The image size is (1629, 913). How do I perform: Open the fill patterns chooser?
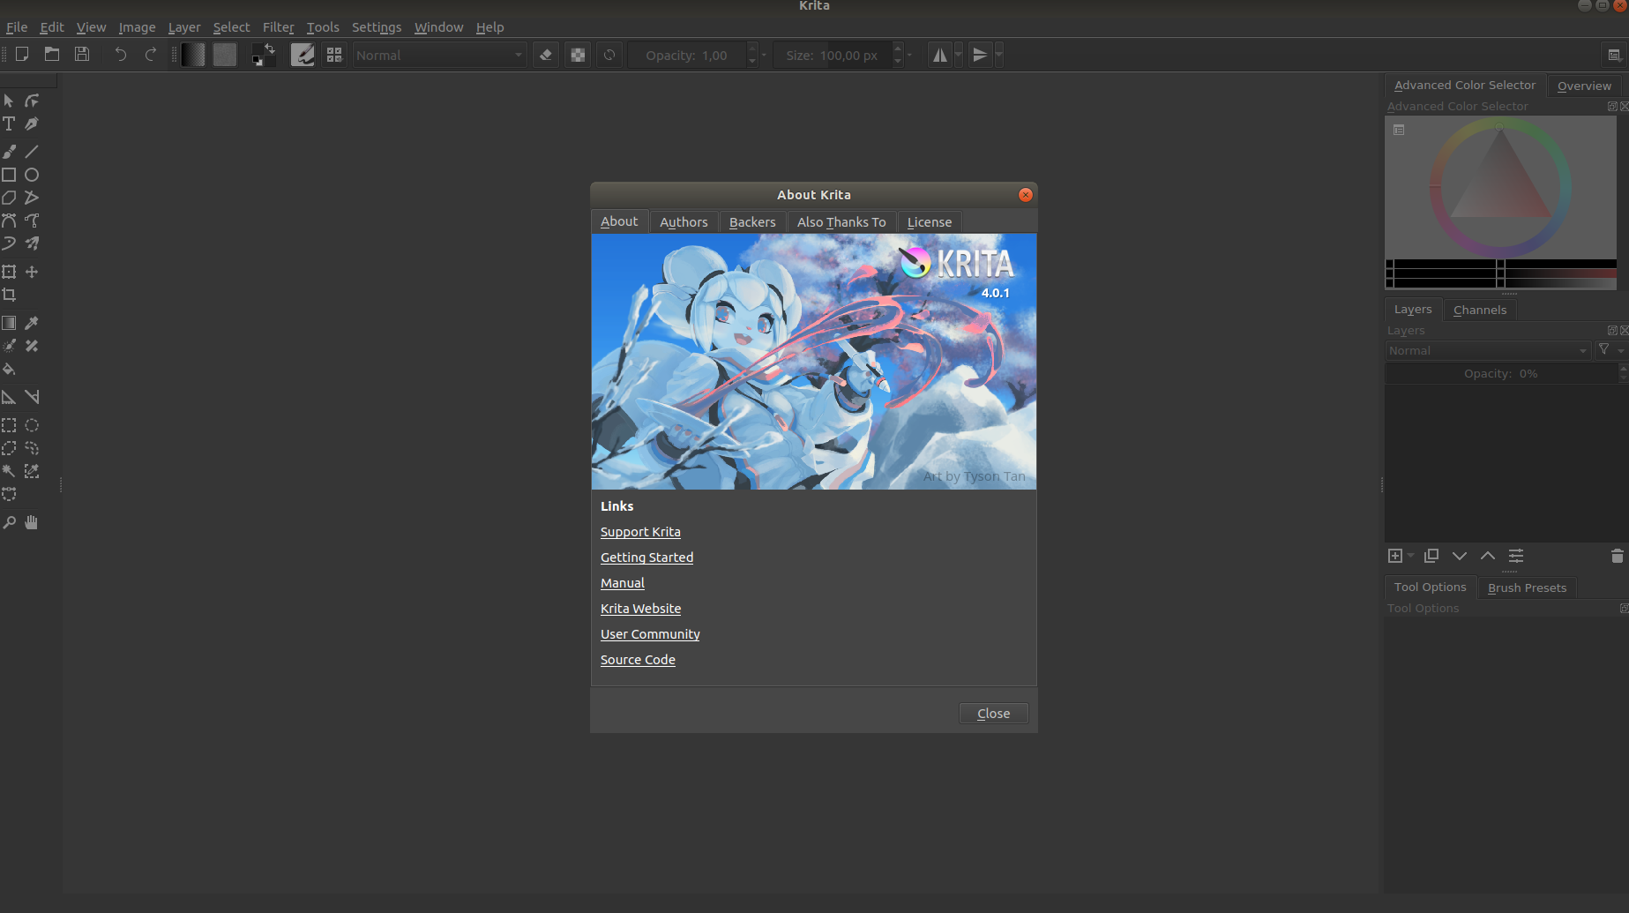[x=225, y=55]
